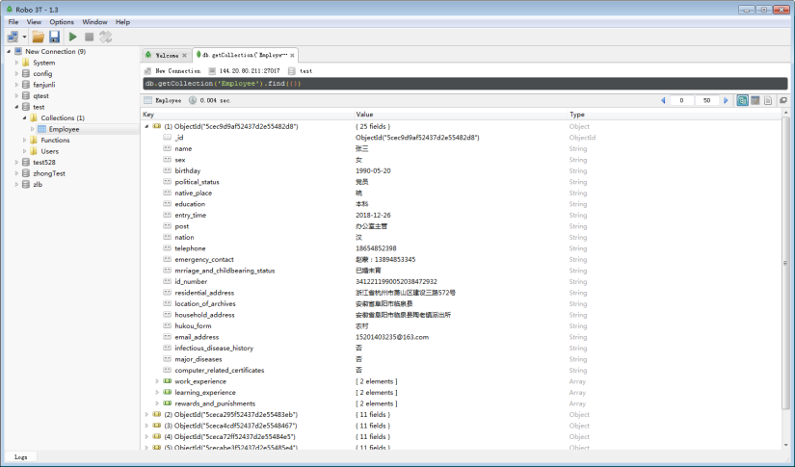Click the Stop execution square icon

click(90, 37)
